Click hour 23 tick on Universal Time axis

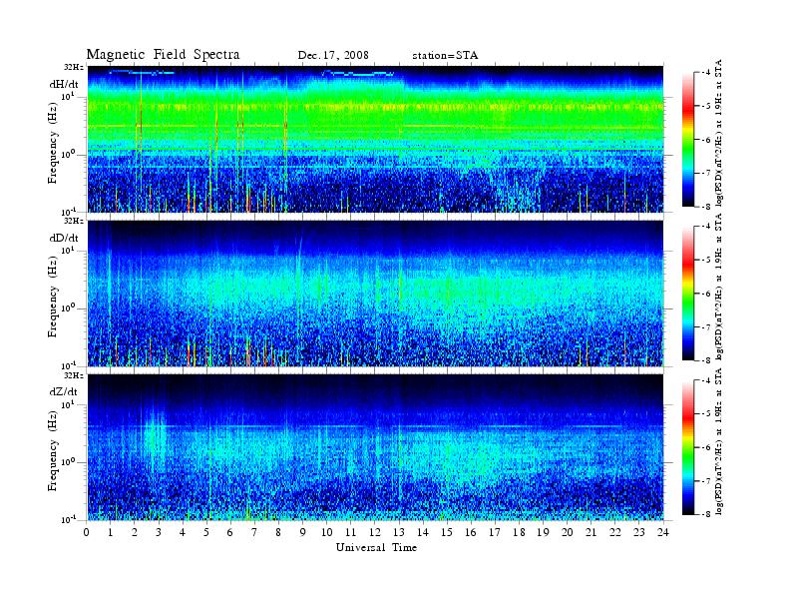tap(638, 532)
